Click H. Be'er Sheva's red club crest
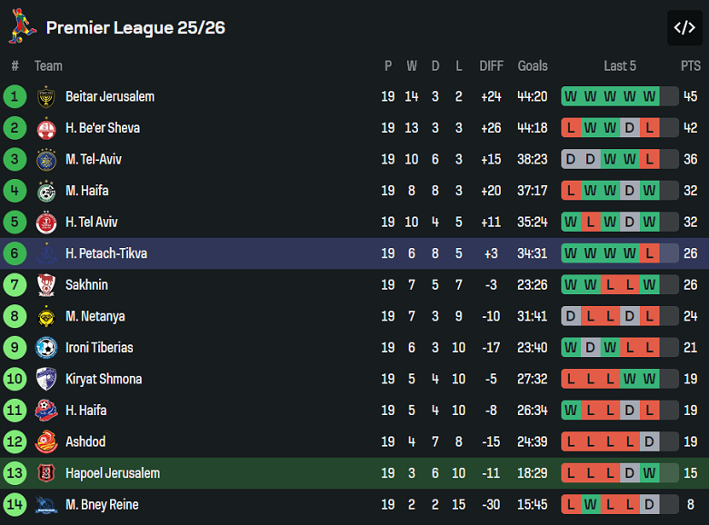Screen dimensions: 709x525 [46, 128]
